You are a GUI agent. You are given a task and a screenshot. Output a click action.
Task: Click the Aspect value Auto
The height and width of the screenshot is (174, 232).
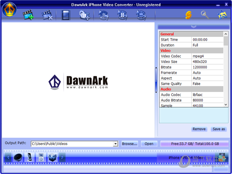(207, 78)
